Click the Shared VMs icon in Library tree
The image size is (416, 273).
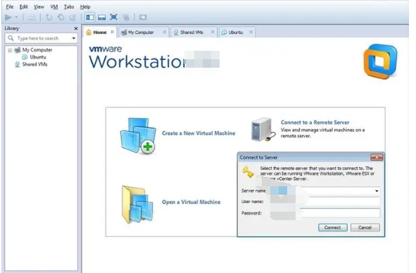(x=17, y=64)
